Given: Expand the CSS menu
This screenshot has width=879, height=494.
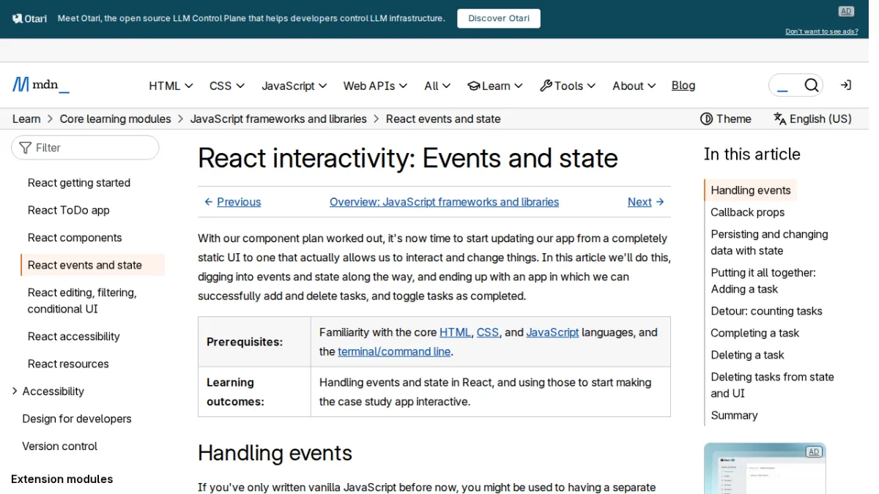Looking at the screenshot, I should [227, 86].
